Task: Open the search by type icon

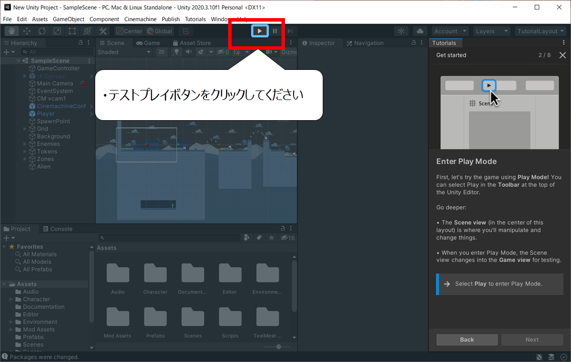Action: pos(247,238)
